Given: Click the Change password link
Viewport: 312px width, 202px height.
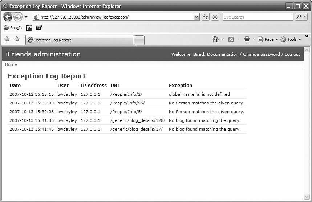Looking at the screenshot, I should click(261, 54).
